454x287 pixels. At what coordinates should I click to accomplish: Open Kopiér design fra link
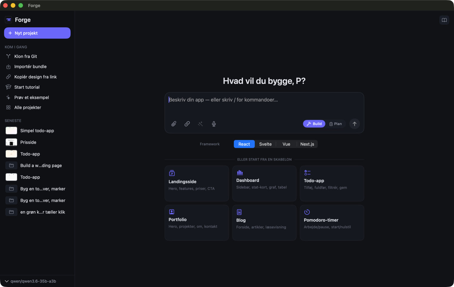coord(37,77)
